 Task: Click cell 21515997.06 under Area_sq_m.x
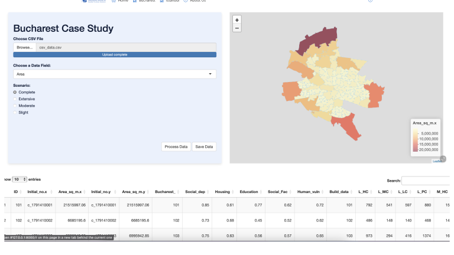point(74,205)
